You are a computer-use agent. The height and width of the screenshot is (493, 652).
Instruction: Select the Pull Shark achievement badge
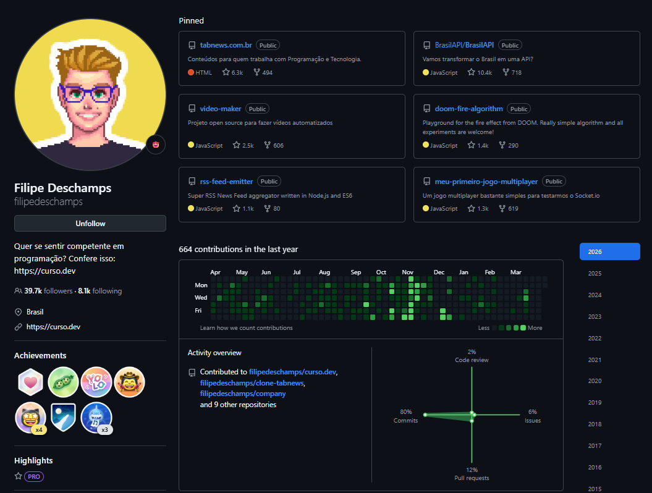point(97,418)
